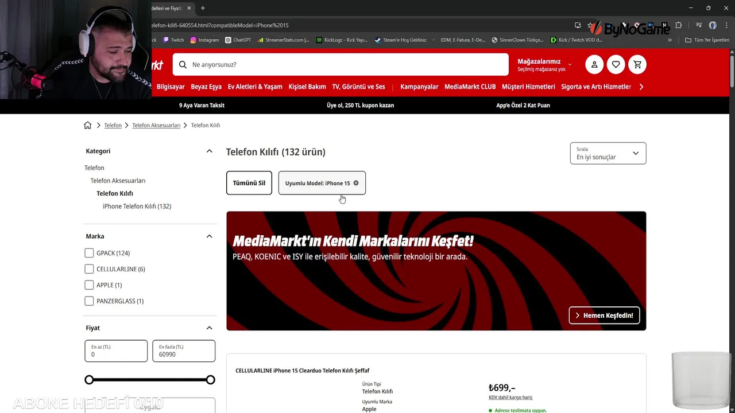This screenshot has width=735, height=413.
Task: Click install/cast icon in address bar
Action: (578, 25)
